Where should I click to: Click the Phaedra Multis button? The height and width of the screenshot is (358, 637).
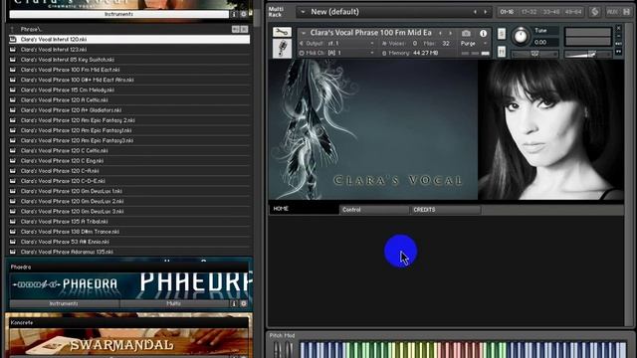click(174, 303)
